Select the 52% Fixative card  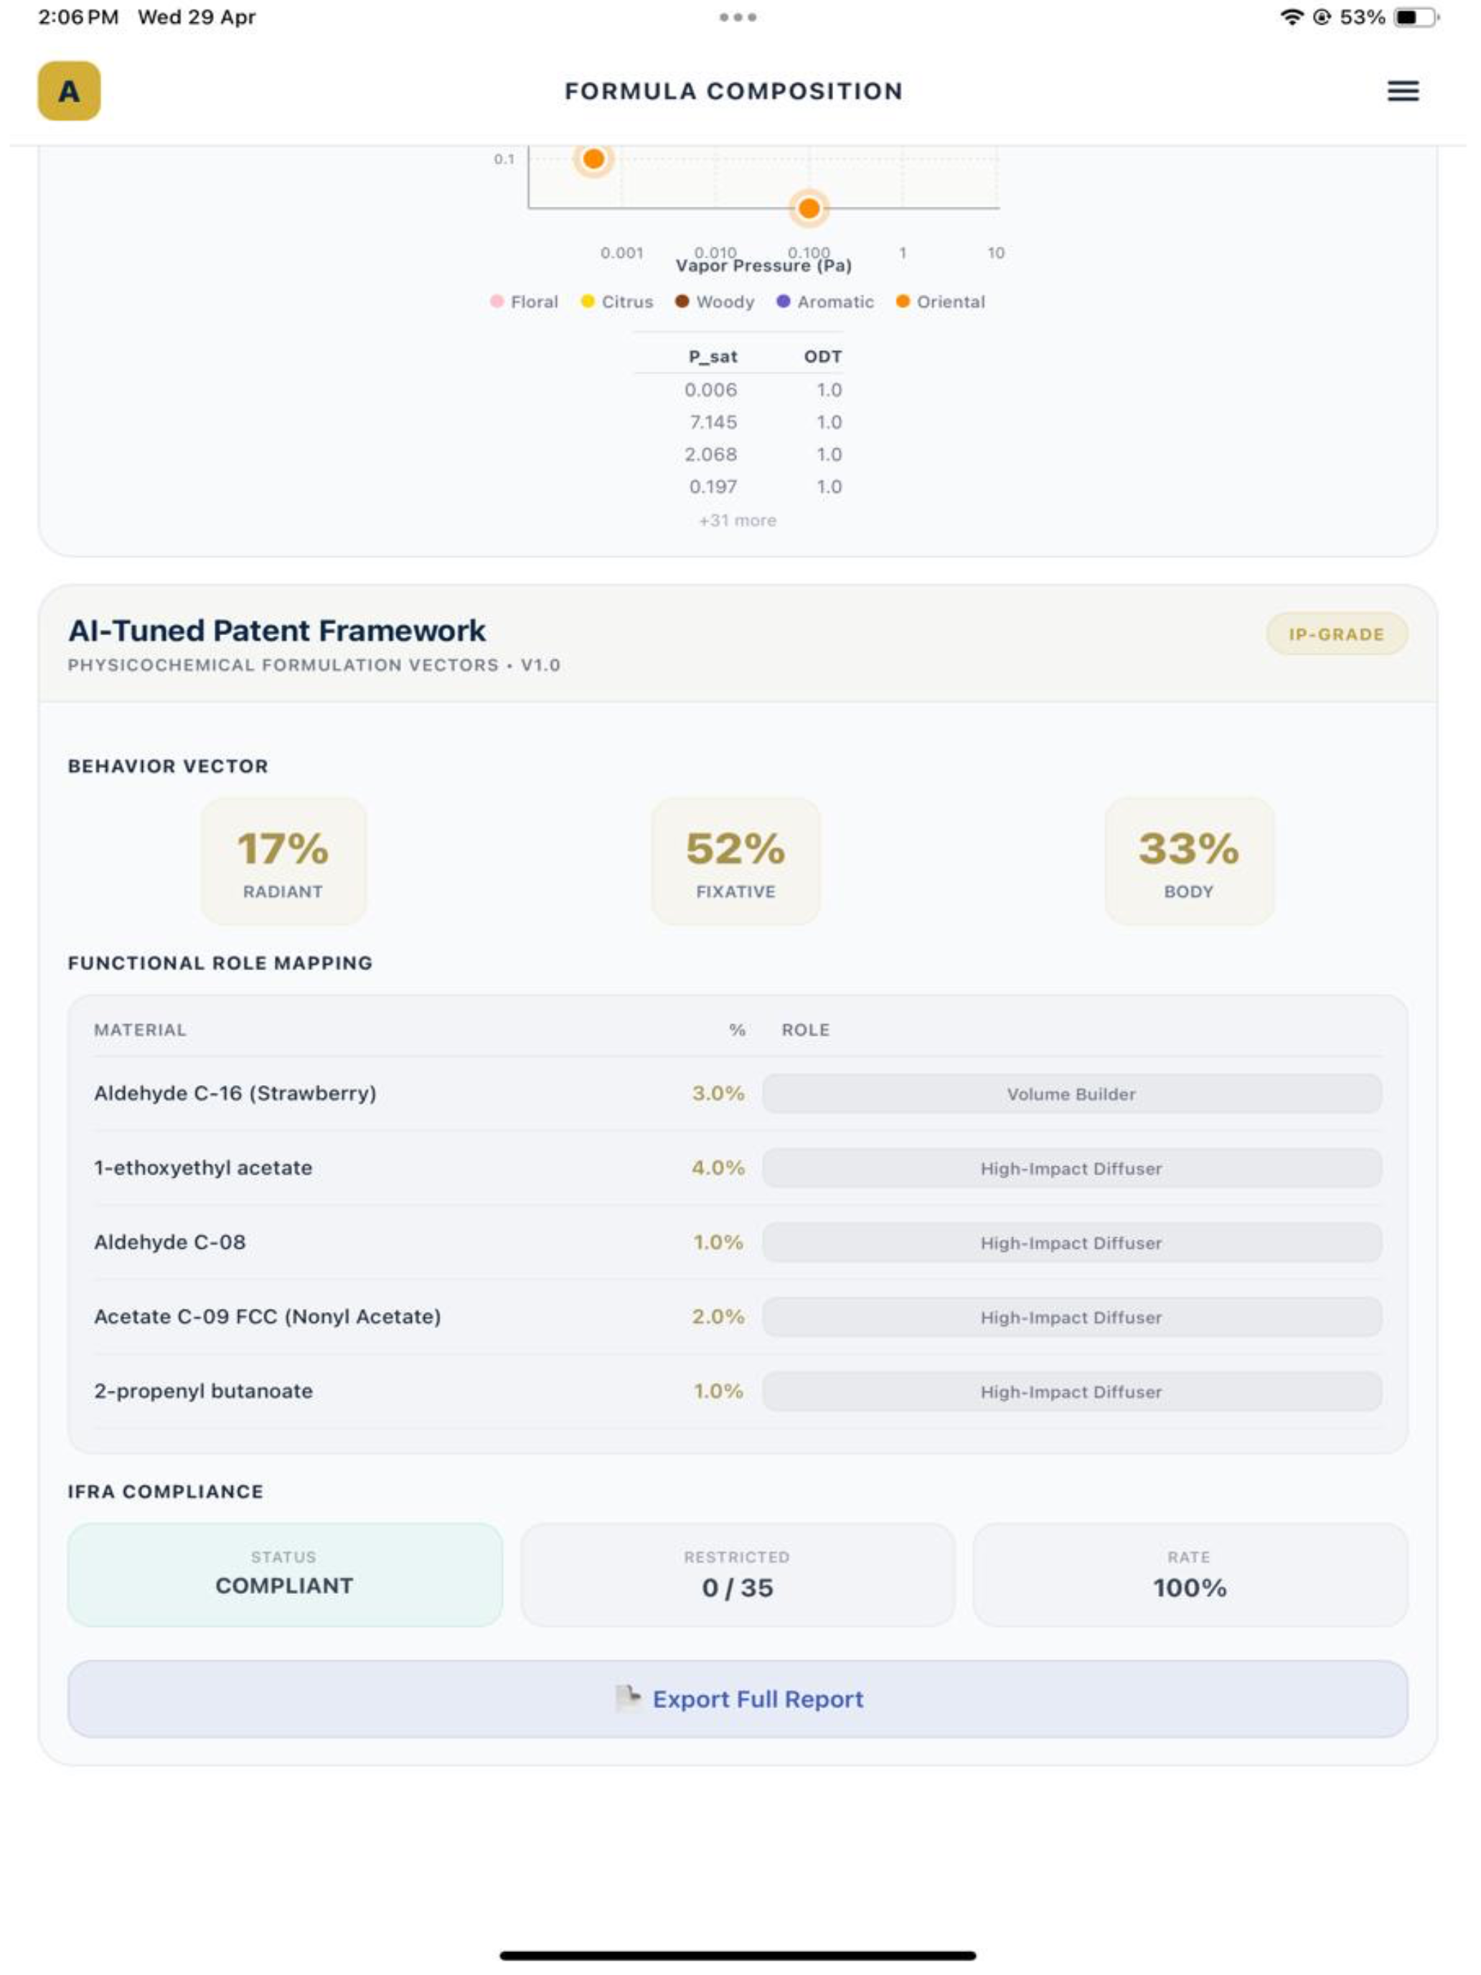coord(735,860)
